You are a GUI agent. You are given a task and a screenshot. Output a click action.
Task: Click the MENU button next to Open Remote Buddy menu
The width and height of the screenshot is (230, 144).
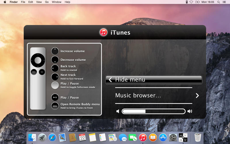tap(55, 106)
